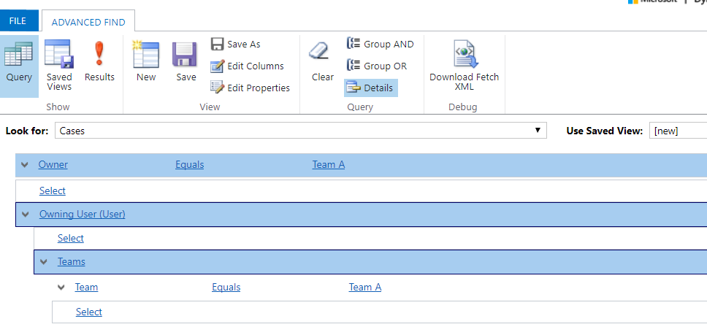Image resolution: width=707 pixels, height=335 pixels.
Task: Open Edit Columns dialog
Action: click(x=247, y=66)
